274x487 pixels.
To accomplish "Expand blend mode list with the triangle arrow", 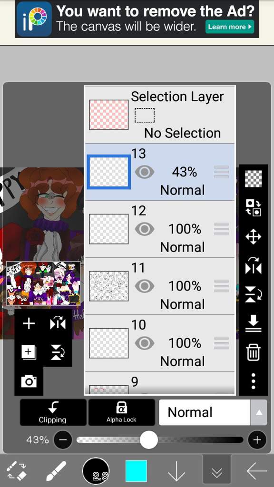I will (x=259, y=412).
